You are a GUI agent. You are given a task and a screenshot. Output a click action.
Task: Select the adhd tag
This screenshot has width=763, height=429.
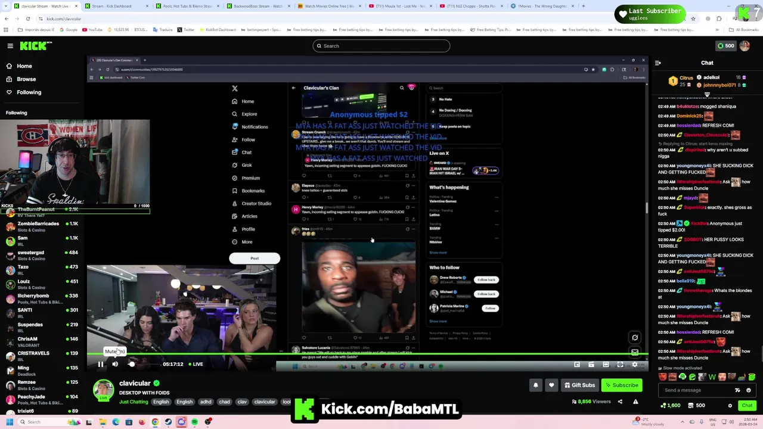pos(206,402)
